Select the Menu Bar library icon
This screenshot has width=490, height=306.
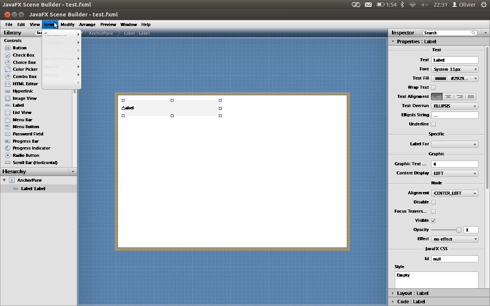coord(8,120)
